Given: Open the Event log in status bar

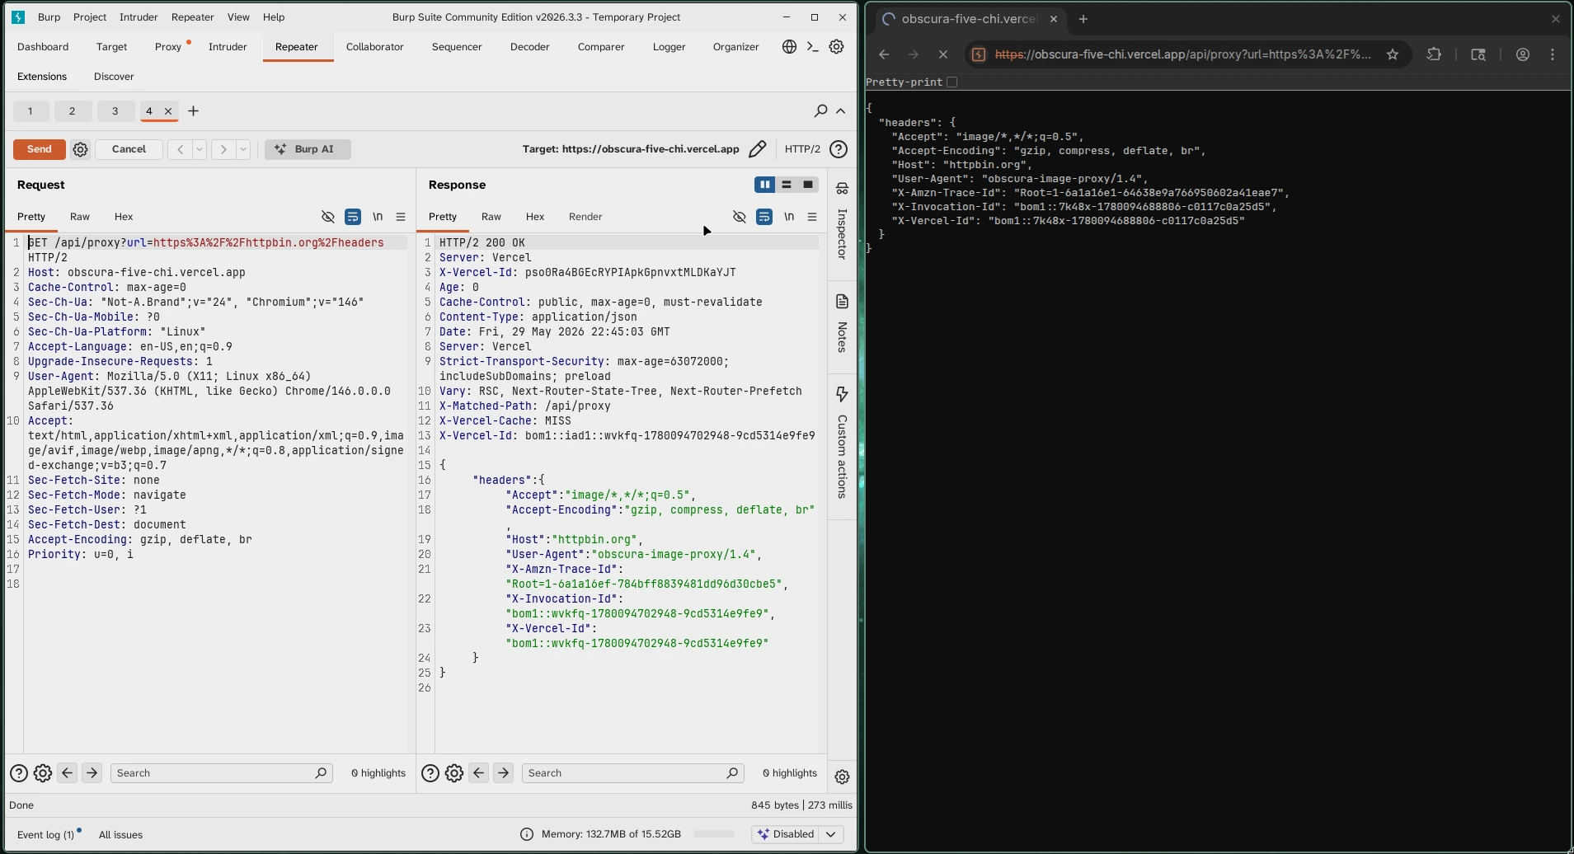Looking at the screenshot, I should click(45, 835).
